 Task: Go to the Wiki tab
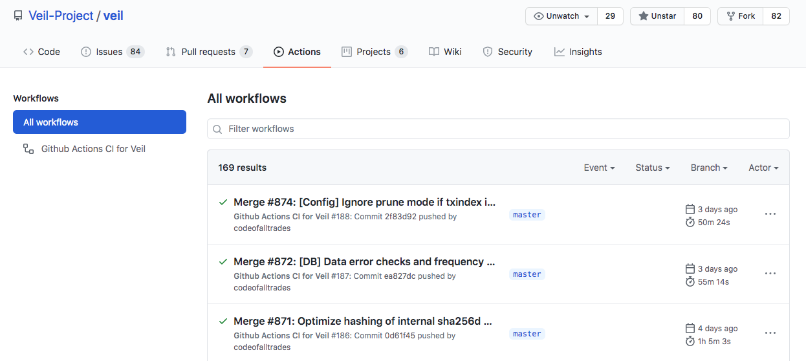(445, 52)
